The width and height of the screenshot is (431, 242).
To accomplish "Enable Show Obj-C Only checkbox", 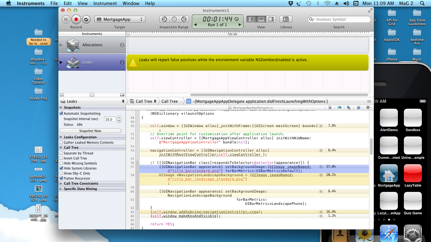I will point(61,173).
